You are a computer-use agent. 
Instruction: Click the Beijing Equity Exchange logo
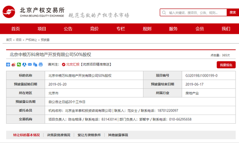click(x=33, y=12)
